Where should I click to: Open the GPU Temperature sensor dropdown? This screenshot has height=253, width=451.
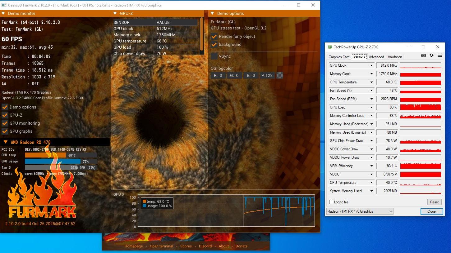pyautogui.click(x=371, y=82)
